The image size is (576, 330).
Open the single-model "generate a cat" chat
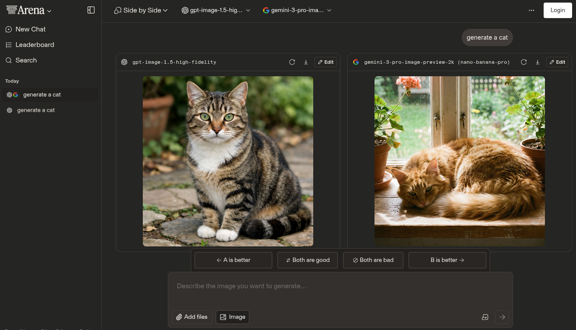point(50,110)
